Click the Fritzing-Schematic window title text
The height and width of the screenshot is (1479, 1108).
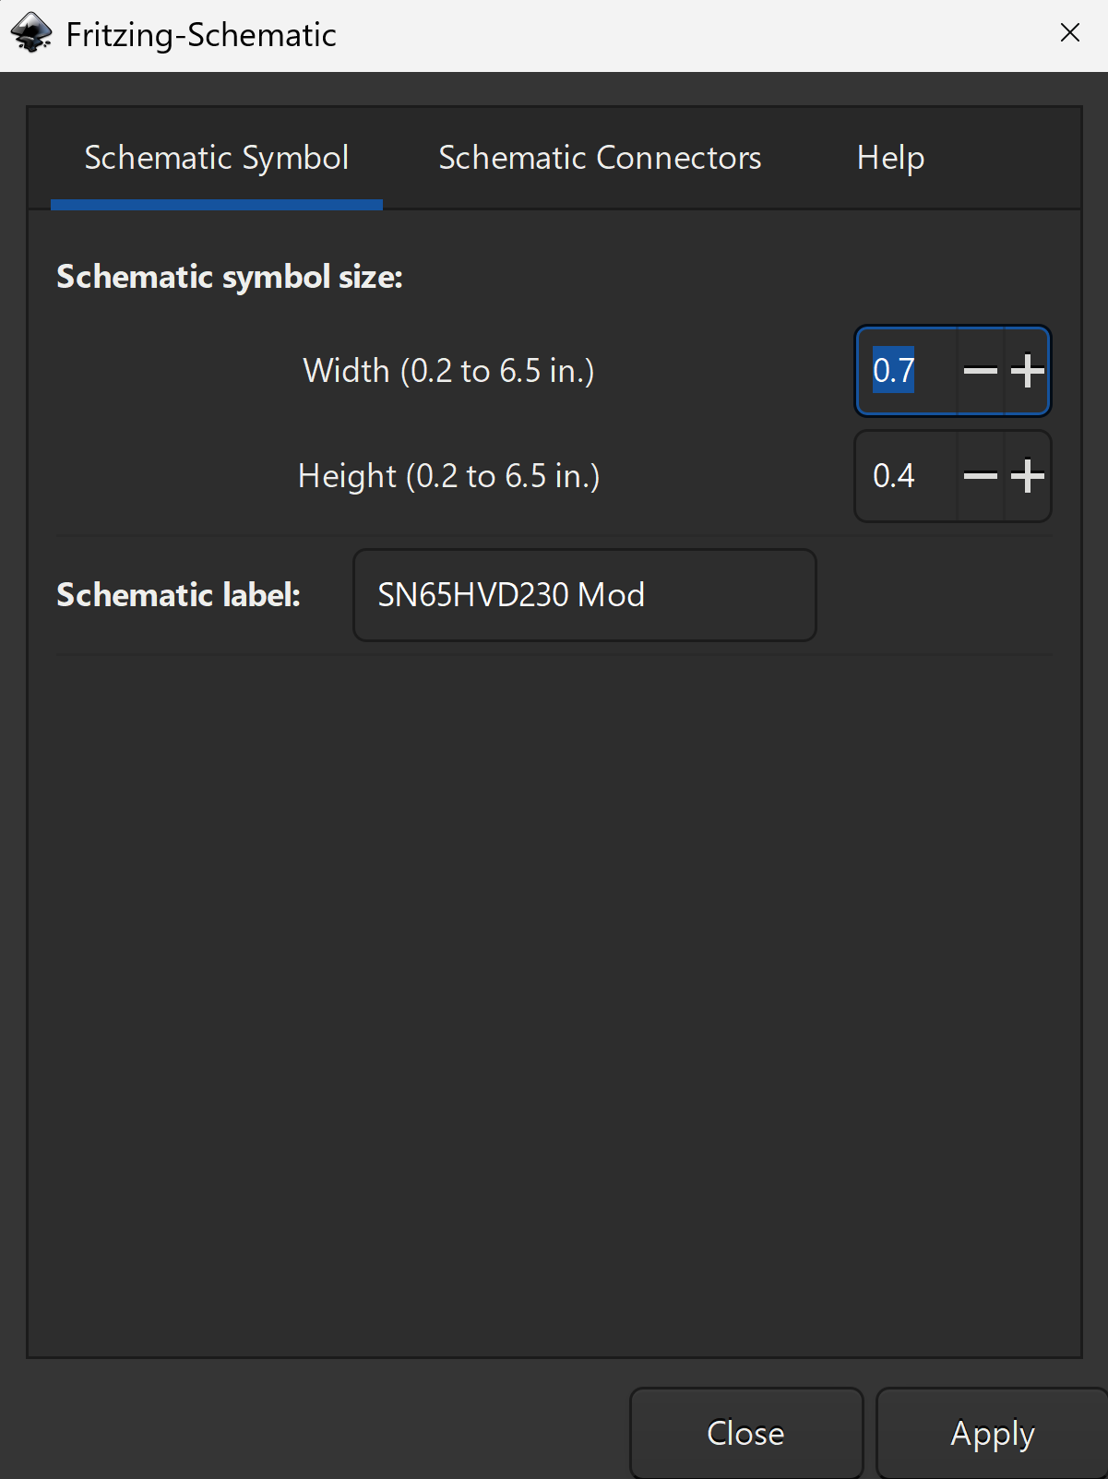[x=201, y=35]
